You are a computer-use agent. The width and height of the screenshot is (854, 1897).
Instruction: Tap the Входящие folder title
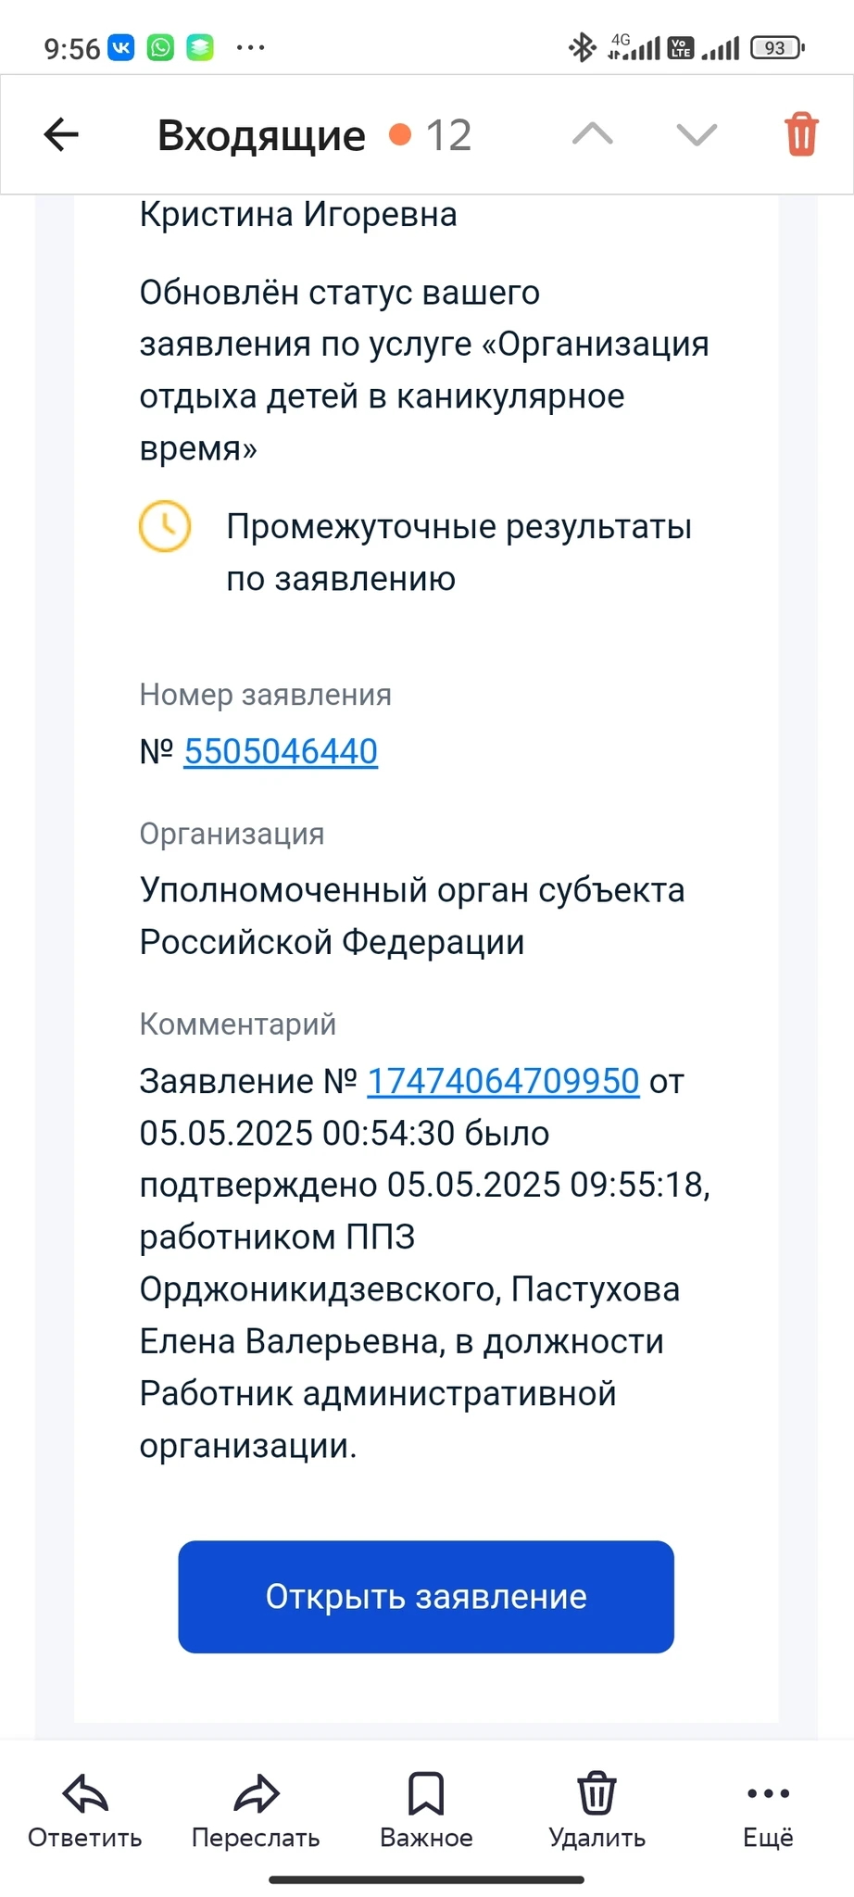(261, 135)
